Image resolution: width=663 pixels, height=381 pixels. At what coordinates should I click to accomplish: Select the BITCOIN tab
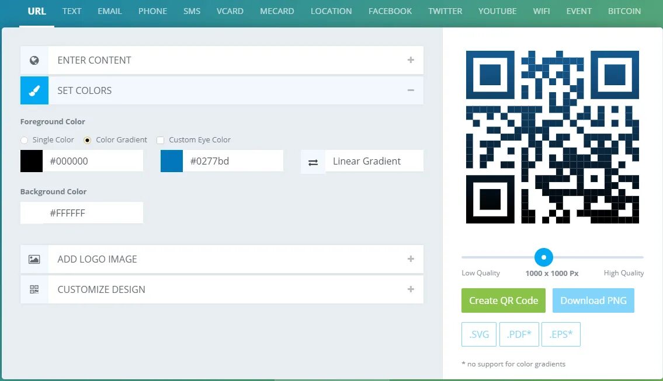624,12
